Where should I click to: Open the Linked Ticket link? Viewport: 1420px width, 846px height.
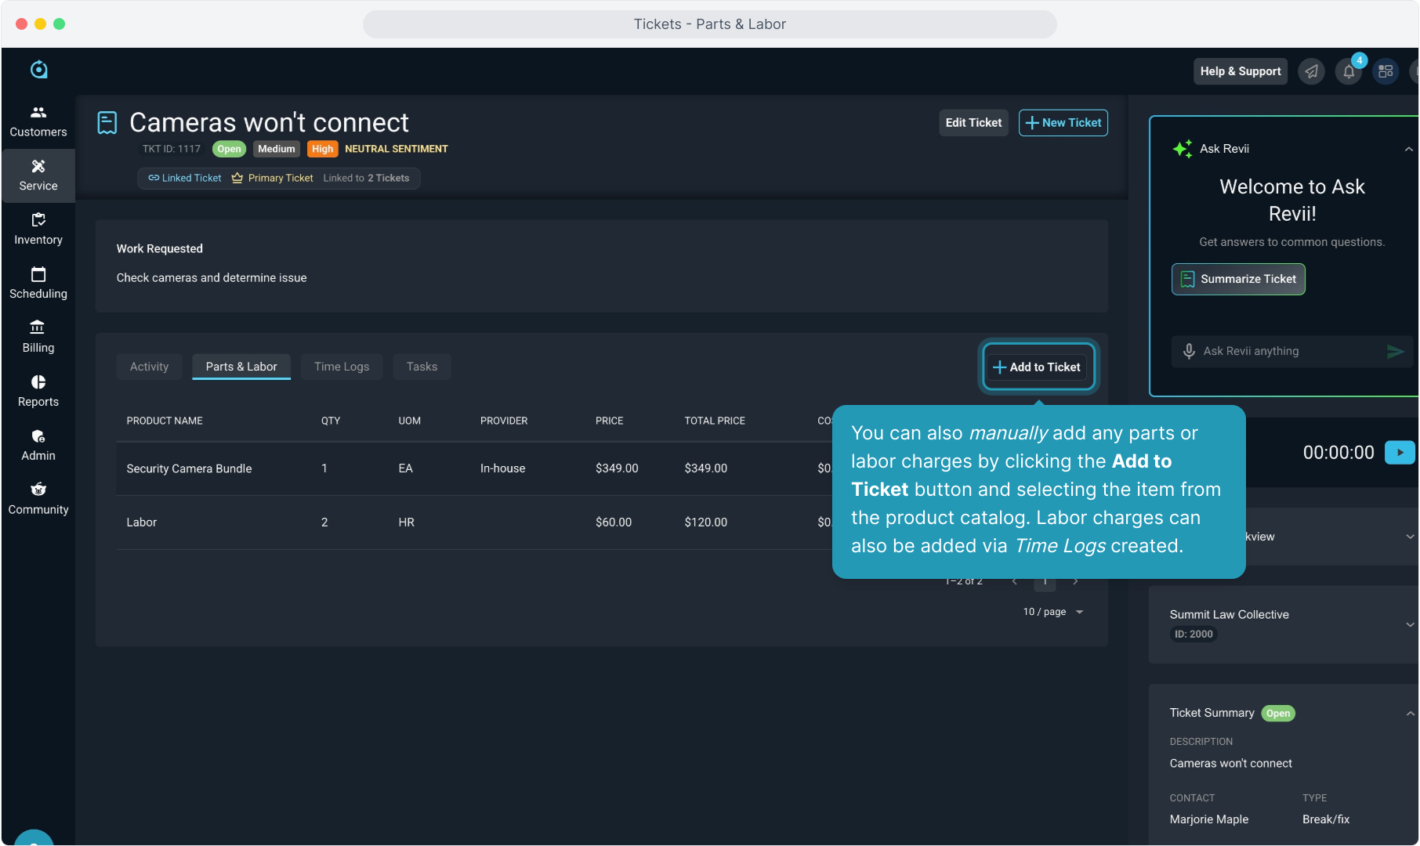click(185, 178)
